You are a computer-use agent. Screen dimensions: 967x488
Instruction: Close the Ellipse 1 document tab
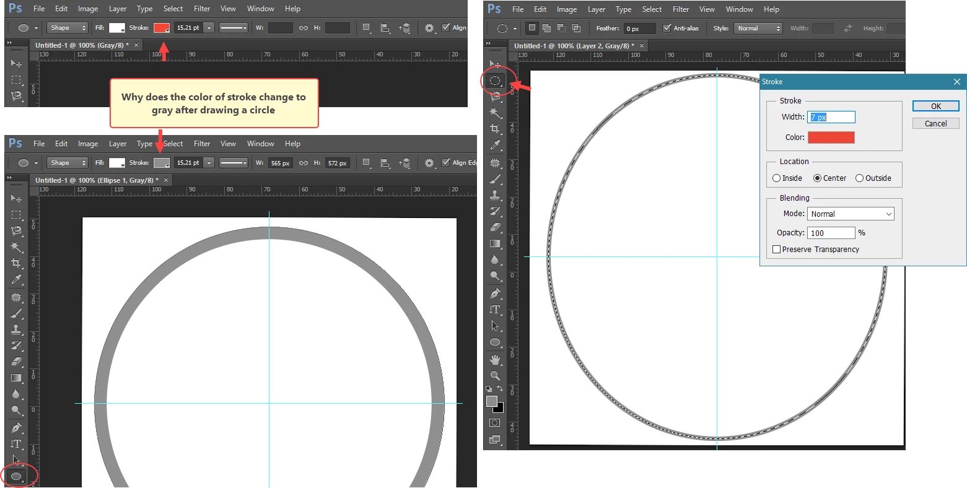coord(166,180)
